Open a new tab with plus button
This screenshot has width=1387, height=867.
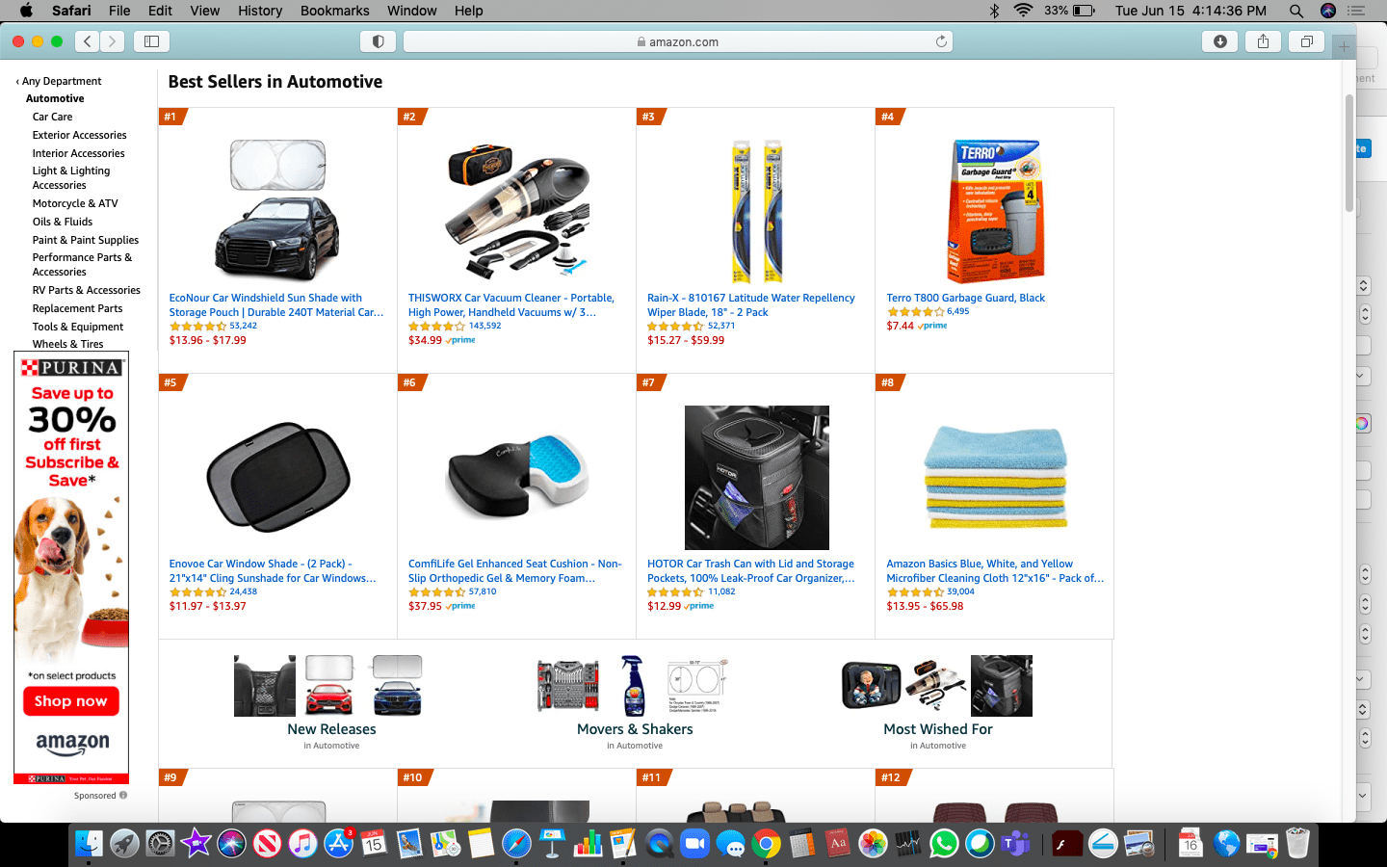(1344, 46)
